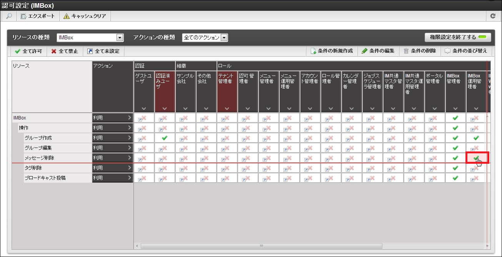Toggle メッセージ削除 permission for IMBox運用管理者
This screenshot has width=502, height=257.
coord(476,158)
